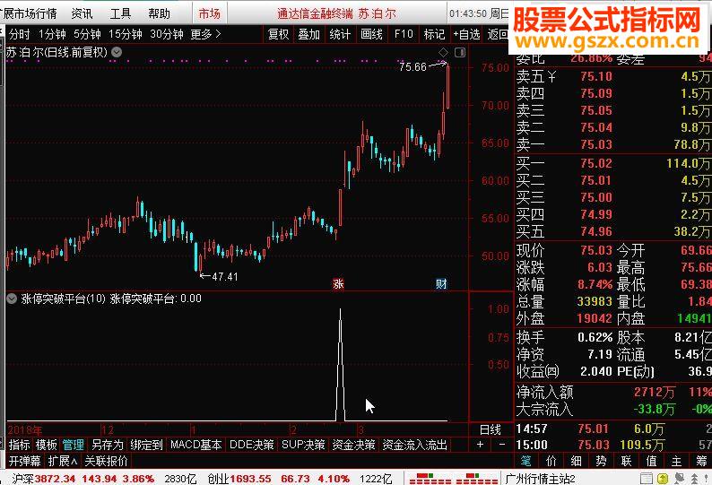Open the 市场 menu
Image resolution: width=712 pixels, height=485 pixels.
coord(209,13)
